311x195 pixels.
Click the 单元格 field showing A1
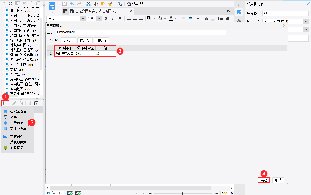tap(285, 13)
